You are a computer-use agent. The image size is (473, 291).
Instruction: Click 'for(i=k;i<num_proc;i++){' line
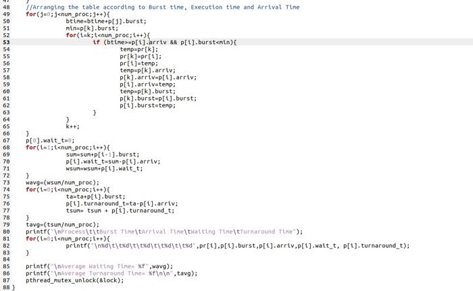click(108, 35)
